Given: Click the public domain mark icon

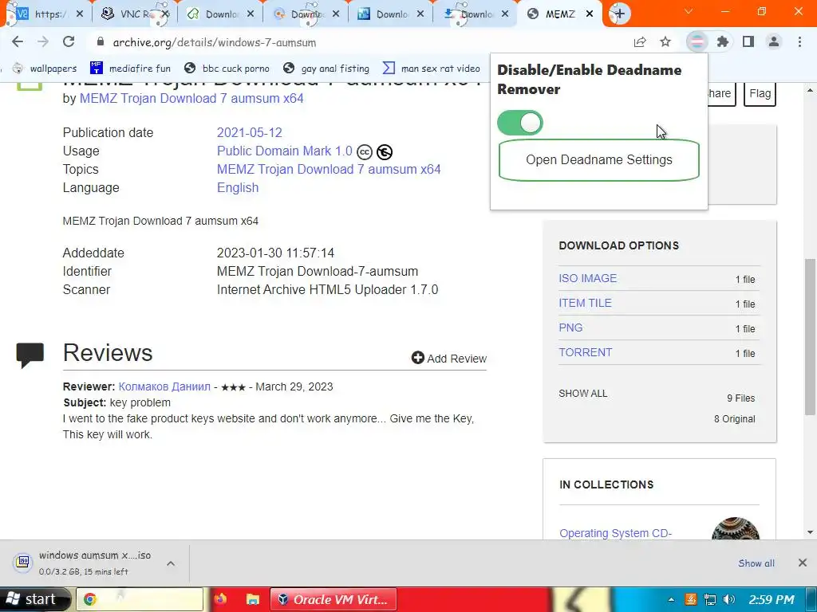Looking at the screenshot, I should pyautogui.click(x=385, y=152).
